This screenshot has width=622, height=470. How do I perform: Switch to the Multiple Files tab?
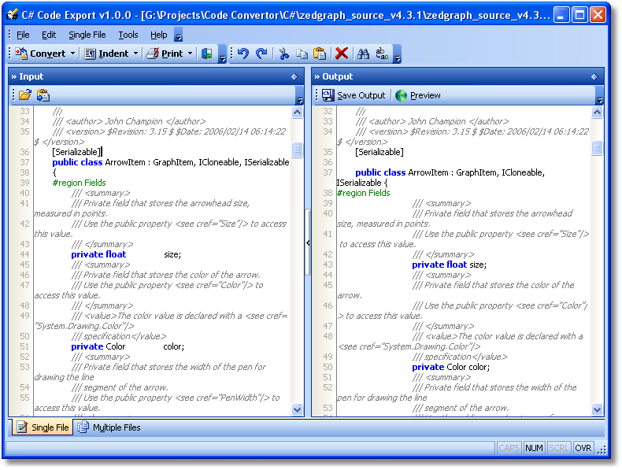(109, 427)
